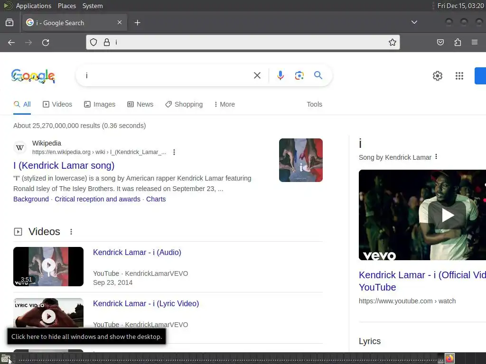
Task: Open Kendrick Lamar - i (Lyric Video) link
Action: click(x=146, y=303)
